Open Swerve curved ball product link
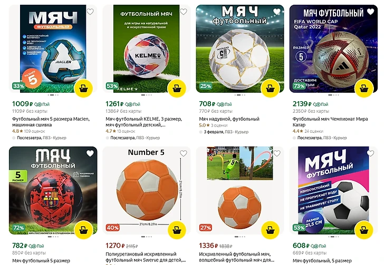This screenshot has height=265, width=385. click(146, 257)
